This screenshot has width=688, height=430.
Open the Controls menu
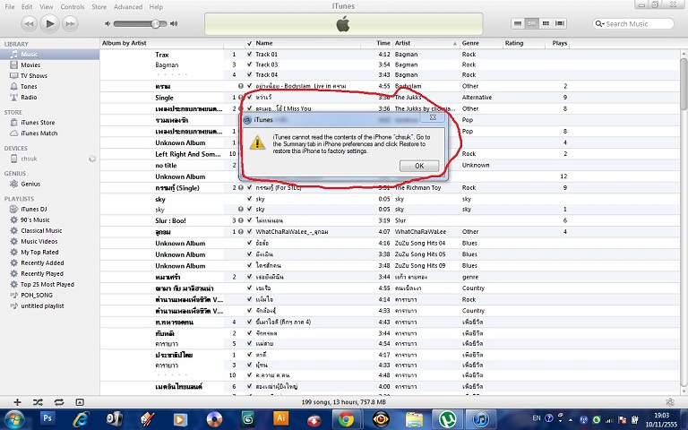click(x=73, y=6)
